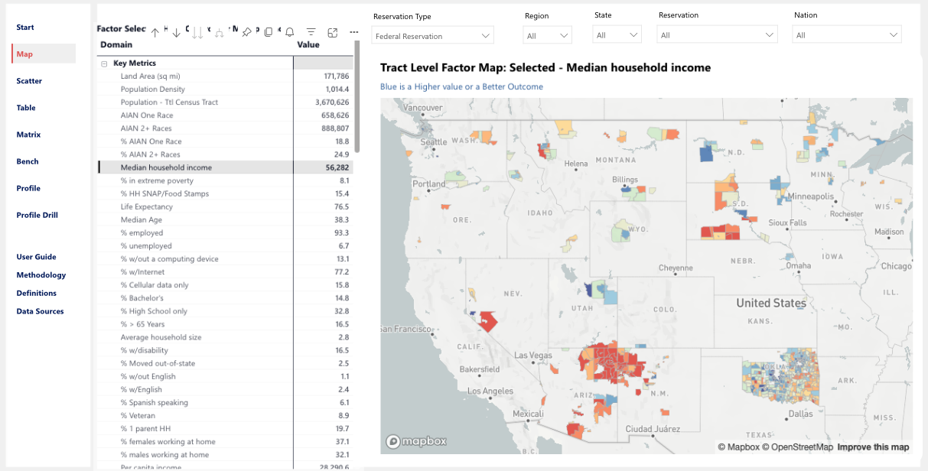The height and width of the screenshot is (471, 928).
Task: Click the Mapbox logo on map
Action: [x=417, y=441]
